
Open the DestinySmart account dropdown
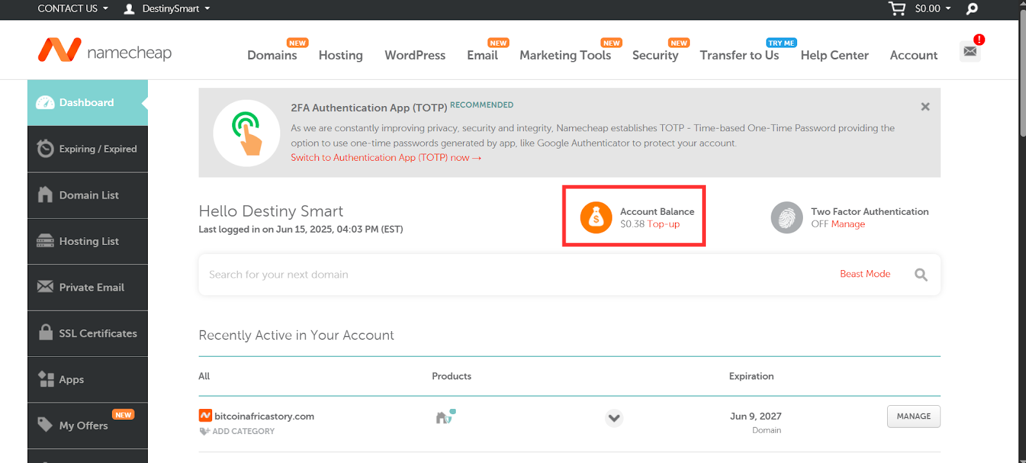(x=175, y=8)
